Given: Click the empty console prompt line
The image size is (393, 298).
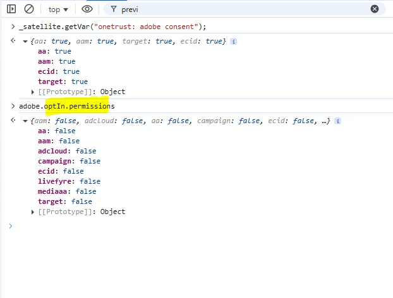Looking at the screenshot, I should tap(200, 226).
